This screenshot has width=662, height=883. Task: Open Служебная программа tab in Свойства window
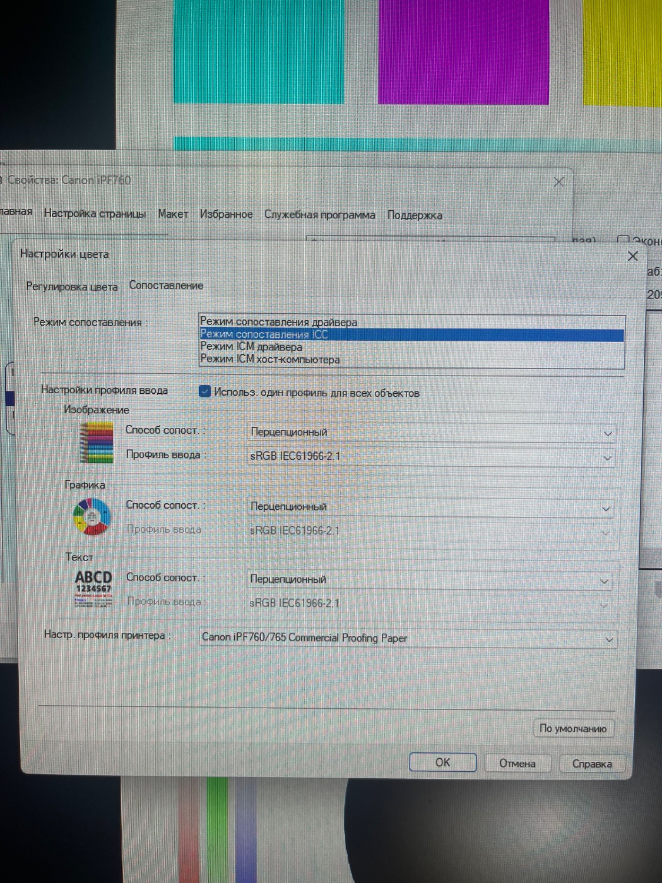click(320, 215)
